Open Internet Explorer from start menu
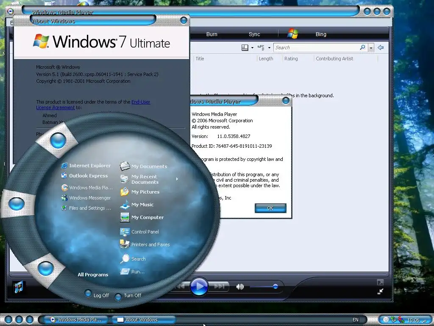This screenshot has height=326, width=434. click(x=86, y=166)
